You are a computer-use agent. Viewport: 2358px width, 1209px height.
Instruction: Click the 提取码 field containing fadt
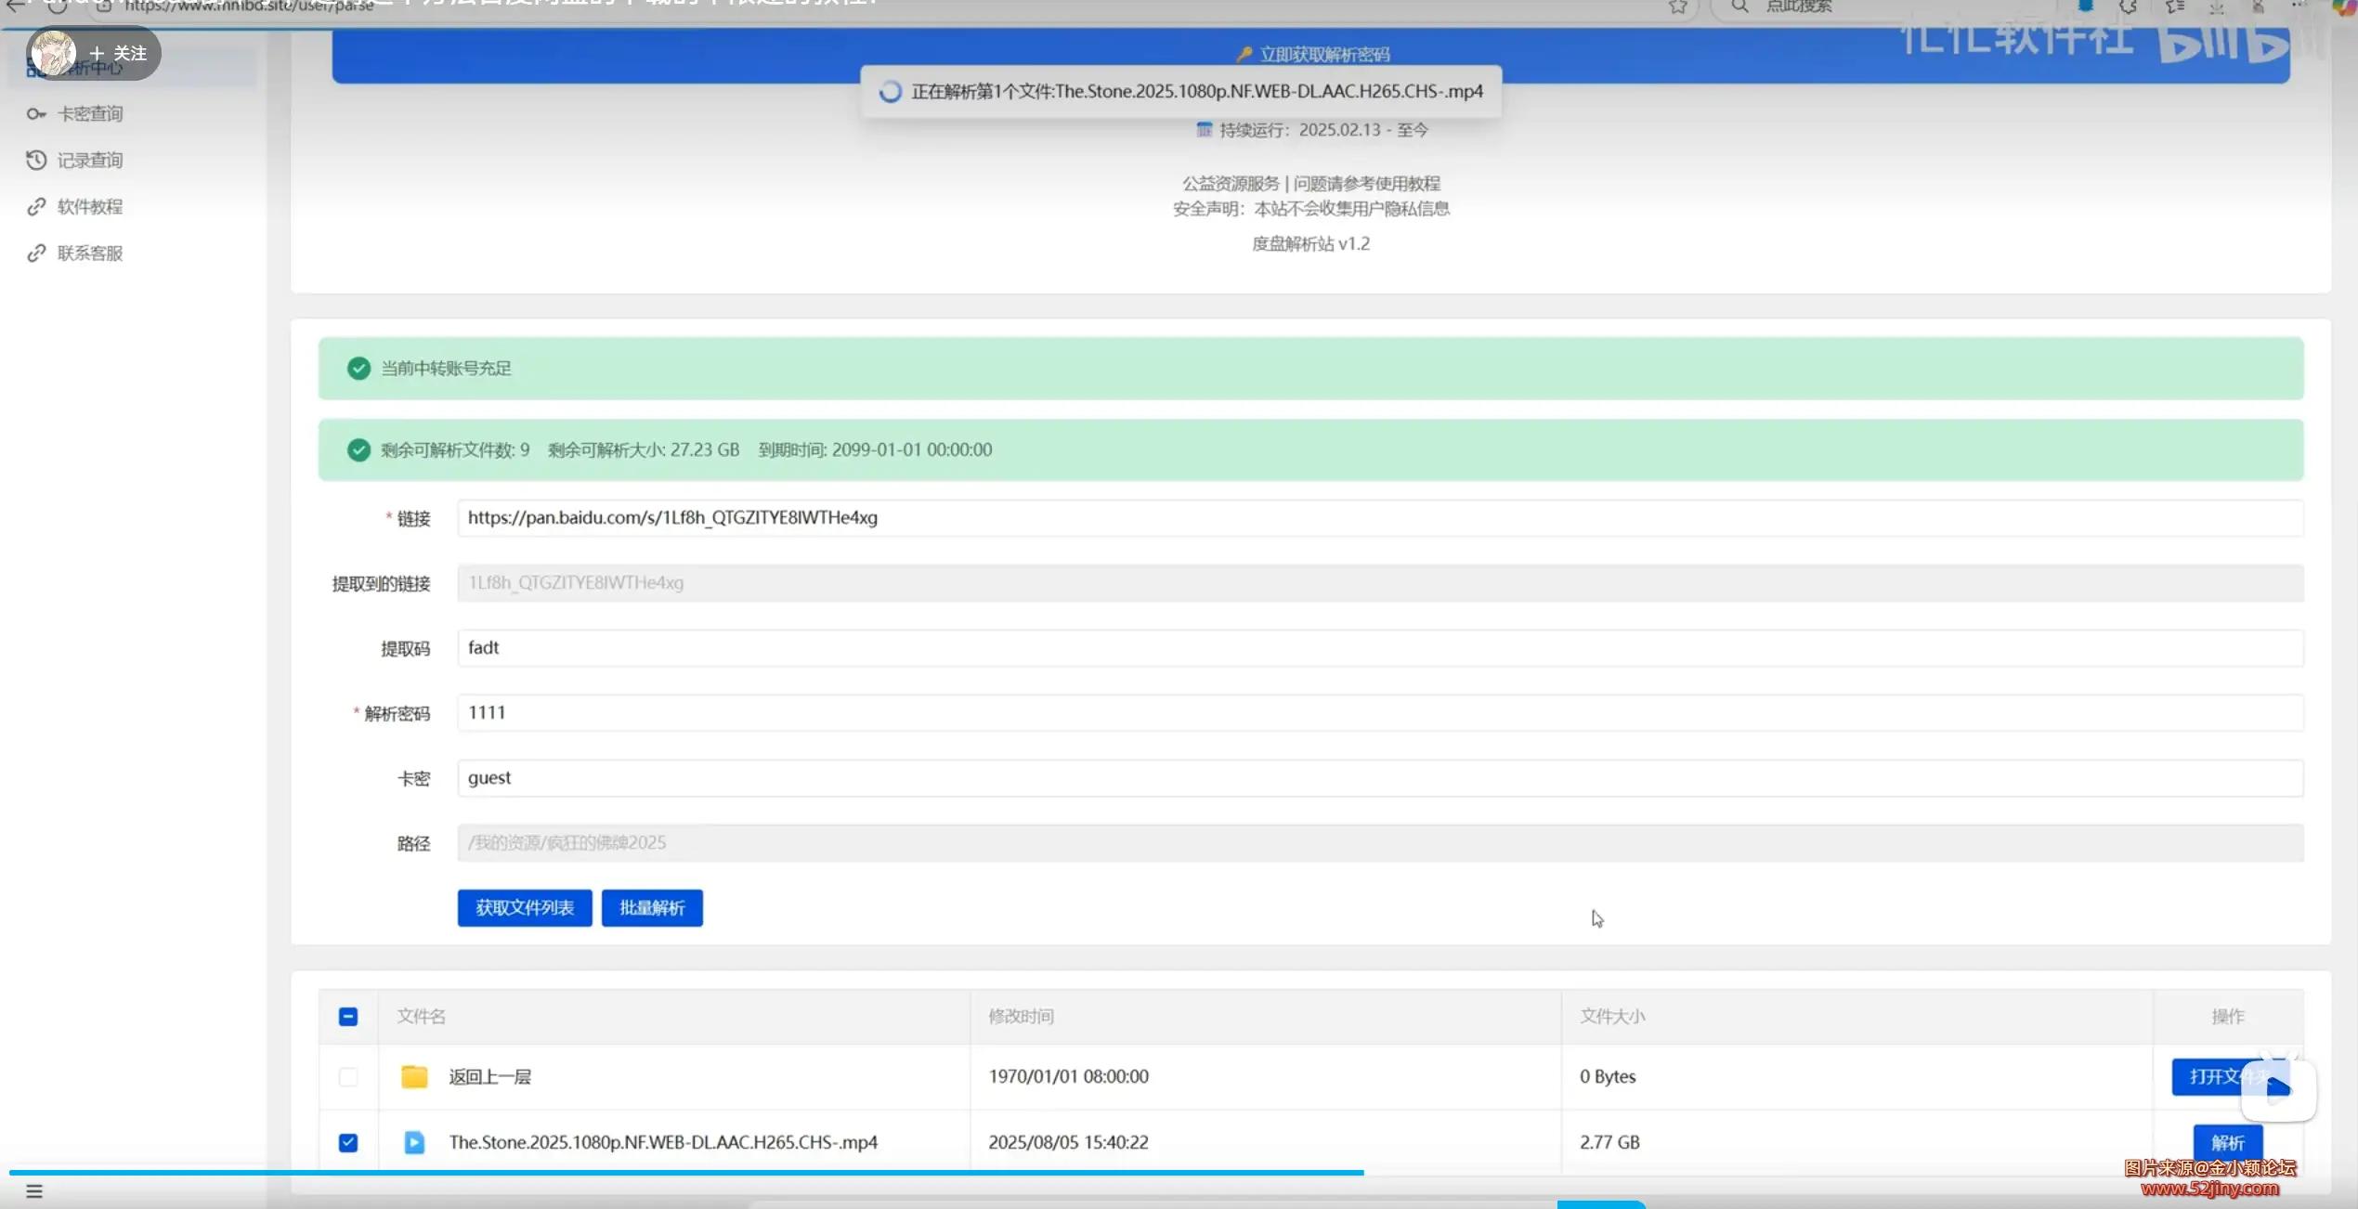click(1379, 648)
